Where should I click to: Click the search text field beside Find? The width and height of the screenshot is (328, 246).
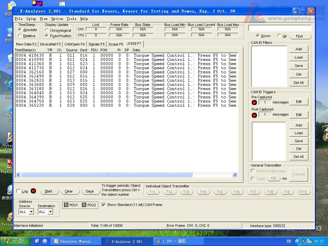coord(280,28)
